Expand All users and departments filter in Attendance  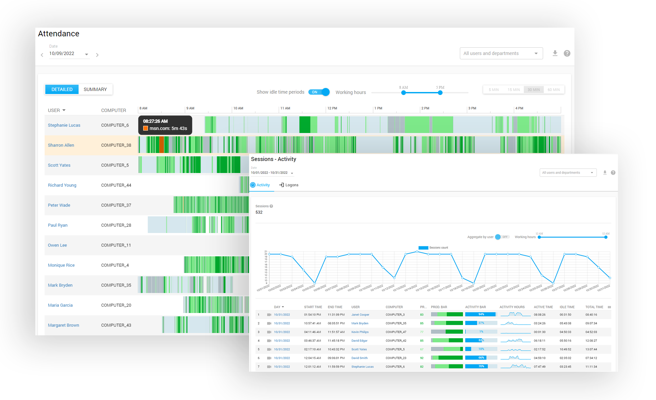[x=501, y=53]
